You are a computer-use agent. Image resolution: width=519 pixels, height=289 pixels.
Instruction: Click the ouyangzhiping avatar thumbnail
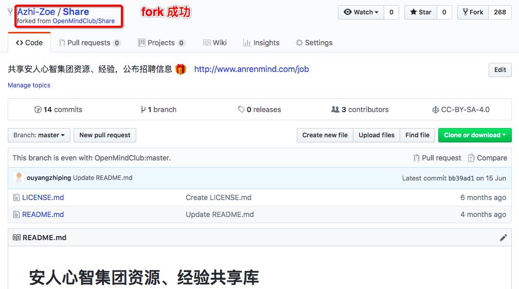(x=19, y=177)
